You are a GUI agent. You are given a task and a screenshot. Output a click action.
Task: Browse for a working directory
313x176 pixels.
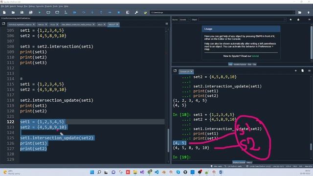coord(300,12)
